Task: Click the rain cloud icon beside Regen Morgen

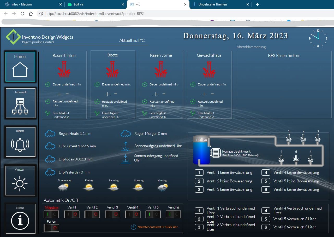Action: click(x=126, y=134)
